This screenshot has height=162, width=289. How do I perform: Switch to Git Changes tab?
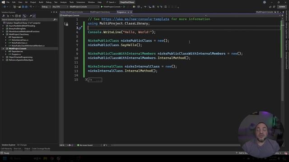click(22, 145)
